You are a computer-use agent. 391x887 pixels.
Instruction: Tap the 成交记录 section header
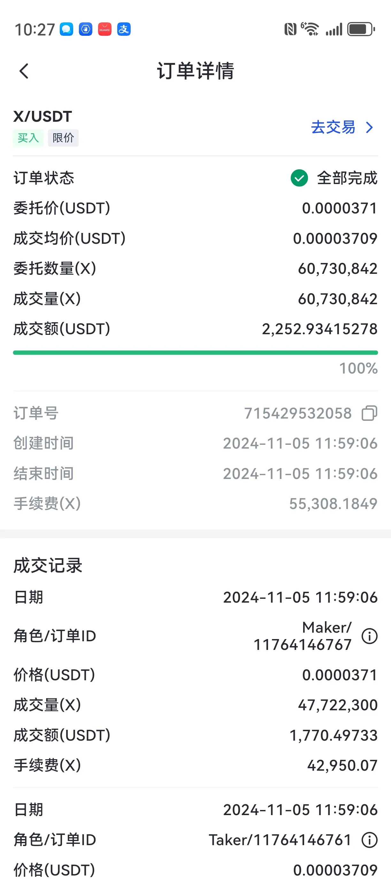tap(48, 566)
